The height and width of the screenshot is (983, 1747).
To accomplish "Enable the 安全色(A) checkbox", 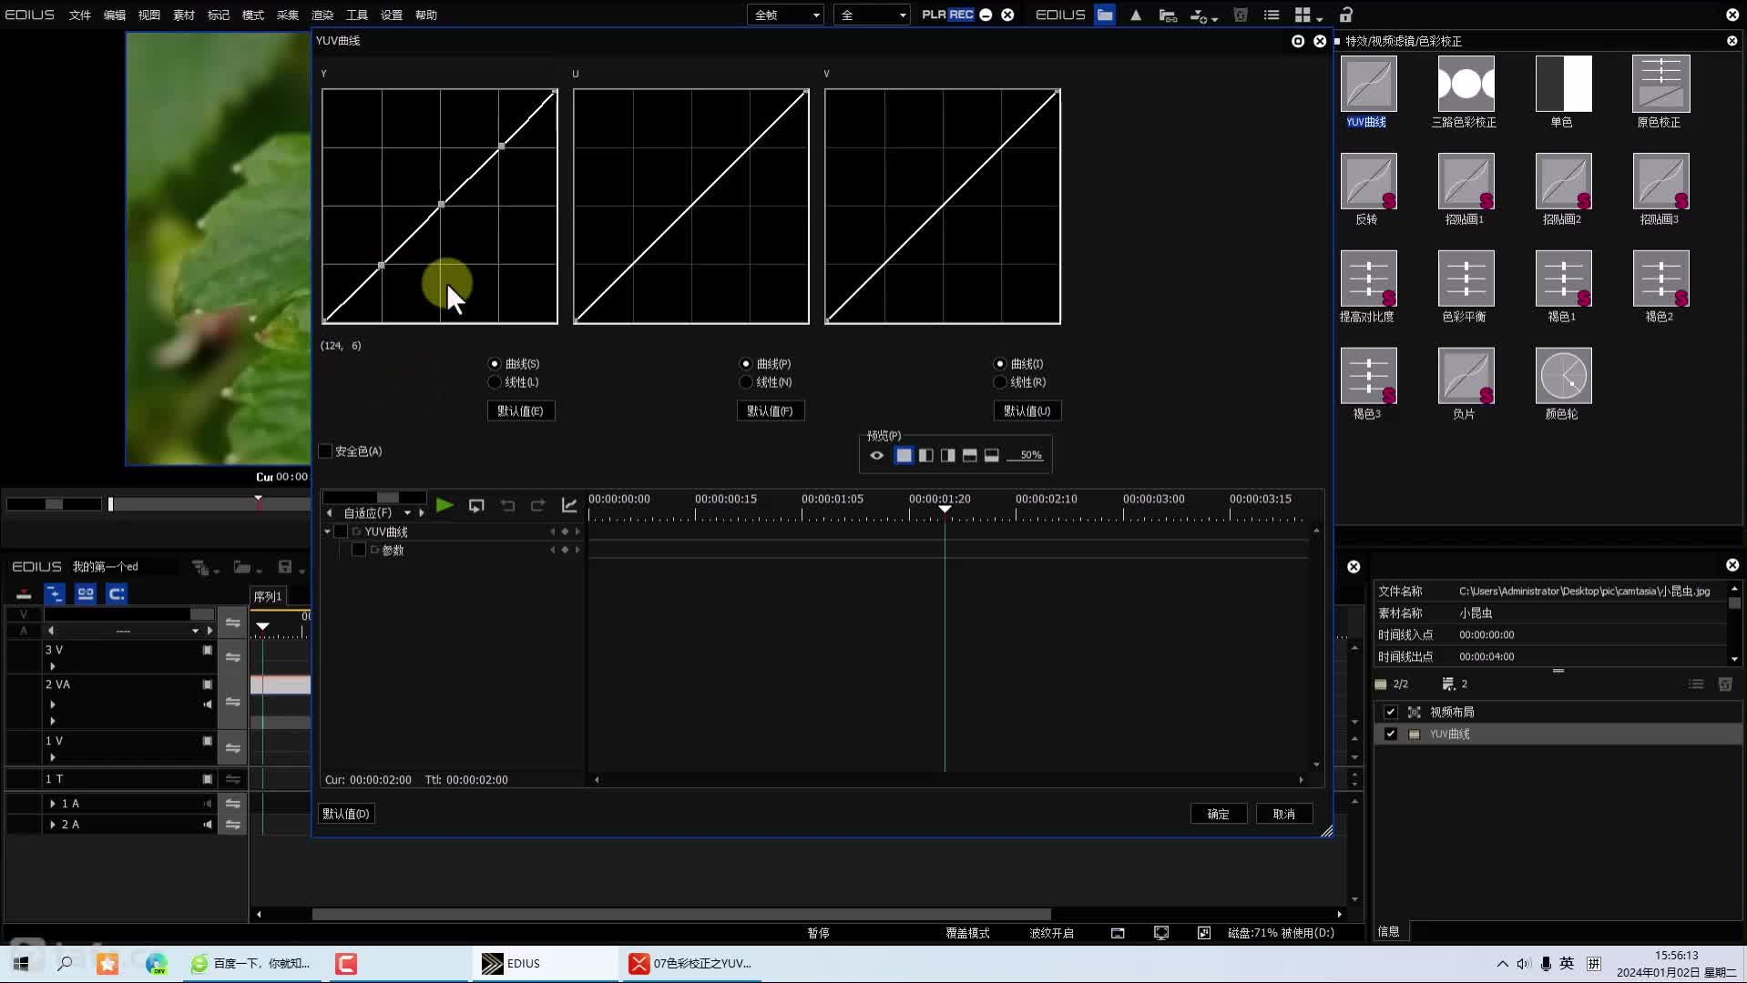I will pos(325,451).
